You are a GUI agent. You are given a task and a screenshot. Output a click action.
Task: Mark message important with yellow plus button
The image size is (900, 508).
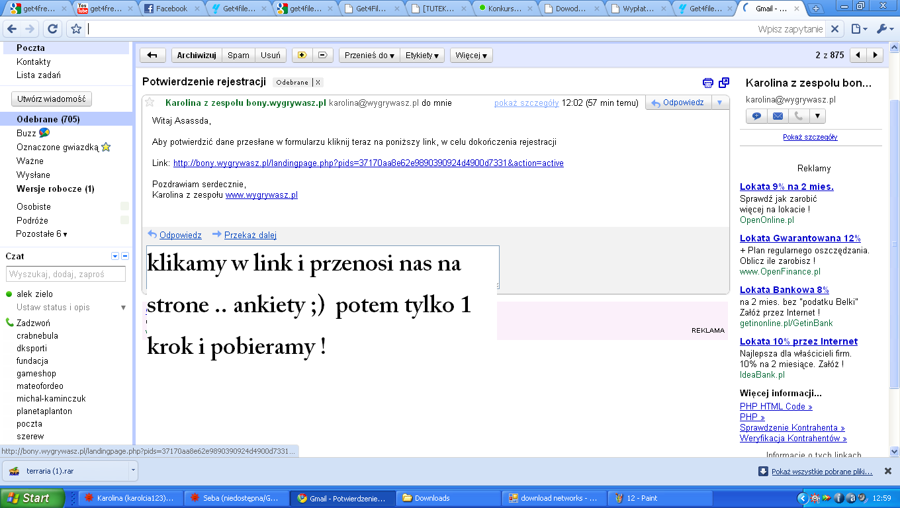point(302,56)
